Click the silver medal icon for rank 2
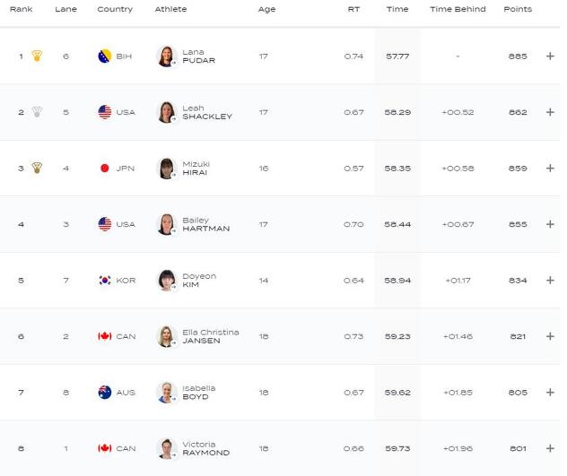The image size is (567, 476). click(x=37, y=112)
